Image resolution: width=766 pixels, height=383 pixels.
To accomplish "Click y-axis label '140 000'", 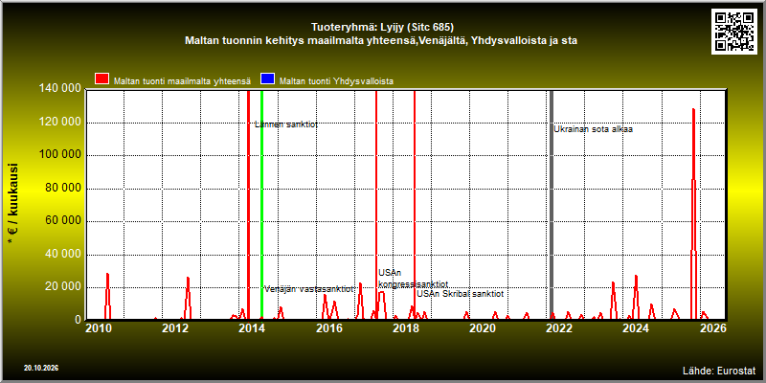I will [59, 88].
